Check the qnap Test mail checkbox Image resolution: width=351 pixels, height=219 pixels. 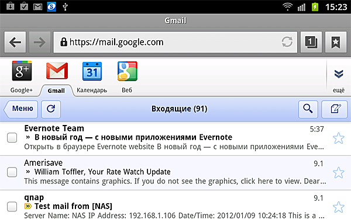tap(12, 207)
